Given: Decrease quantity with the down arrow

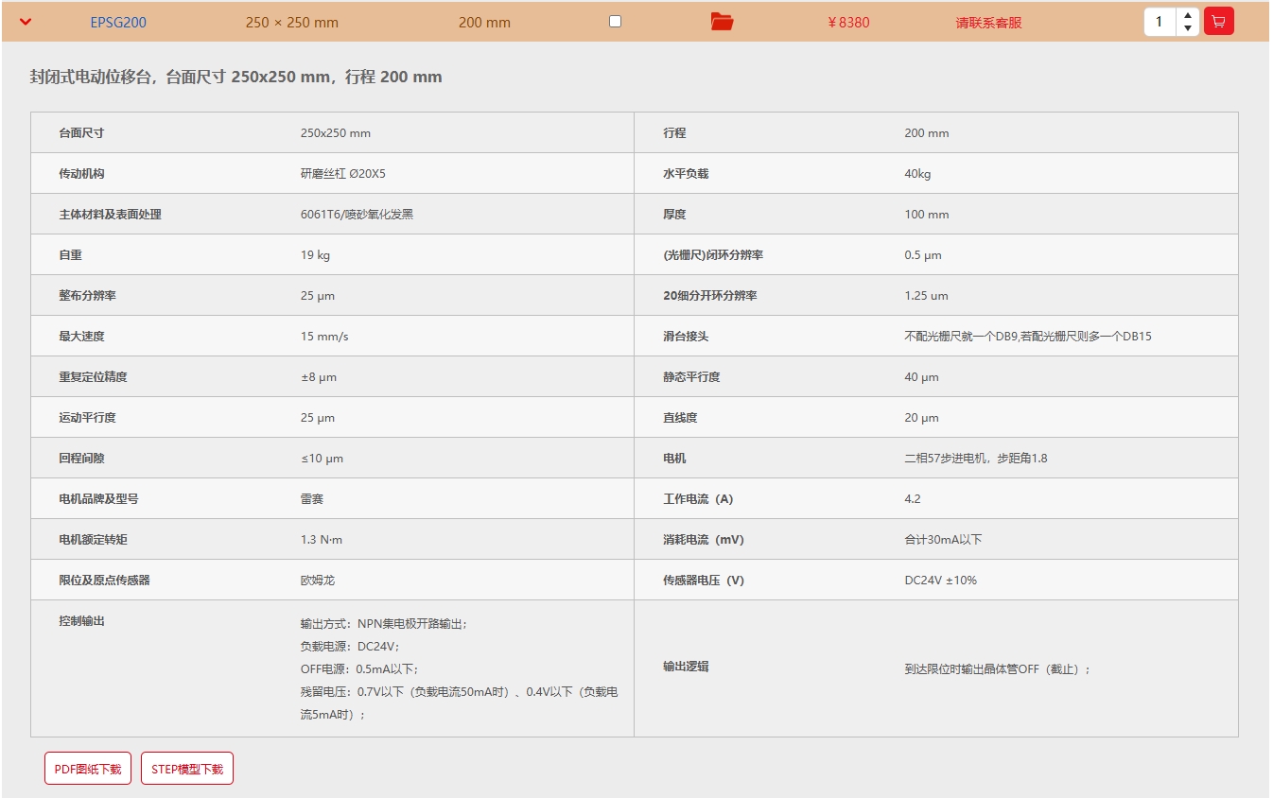Looking at the screenshot, I should 1188,28.
